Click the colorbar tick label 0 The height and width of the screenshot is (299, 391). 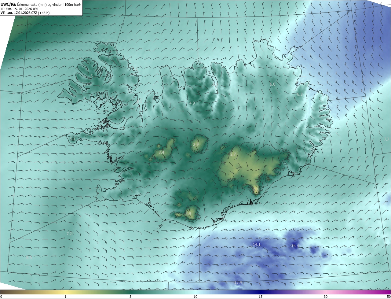pyautogui.click(x=1, y=297)
